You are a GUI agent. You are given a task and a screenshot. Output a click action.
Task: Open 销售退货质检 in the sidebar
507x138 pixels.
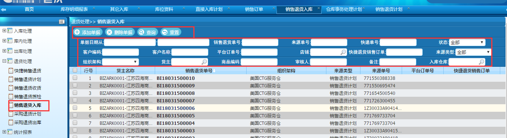(28, 97)
